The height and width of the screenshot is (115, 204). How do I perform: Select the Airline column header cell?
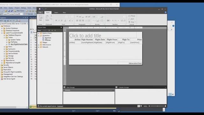click(x=75, y=40)
